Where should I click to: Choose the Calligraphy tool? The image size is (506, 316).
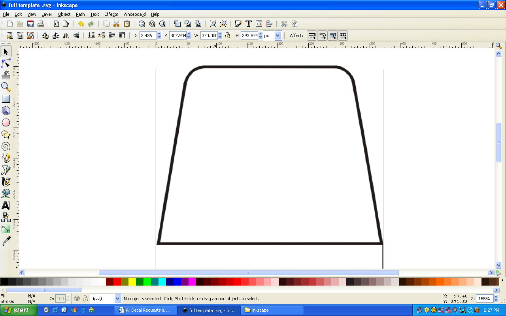tap(6, 182)
